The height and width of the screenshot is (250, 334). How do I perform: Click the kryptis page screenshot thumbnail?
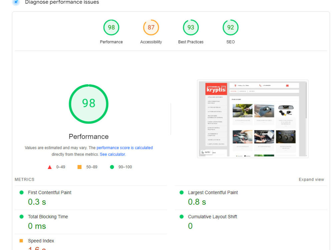coord(253,119)
